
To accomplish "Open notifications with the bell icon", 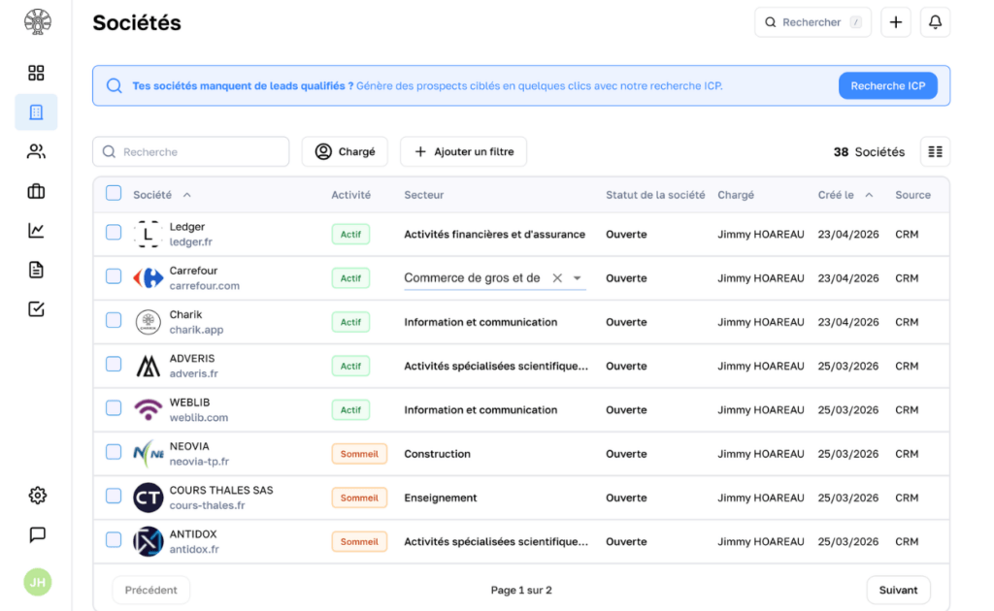I will 934,21.
